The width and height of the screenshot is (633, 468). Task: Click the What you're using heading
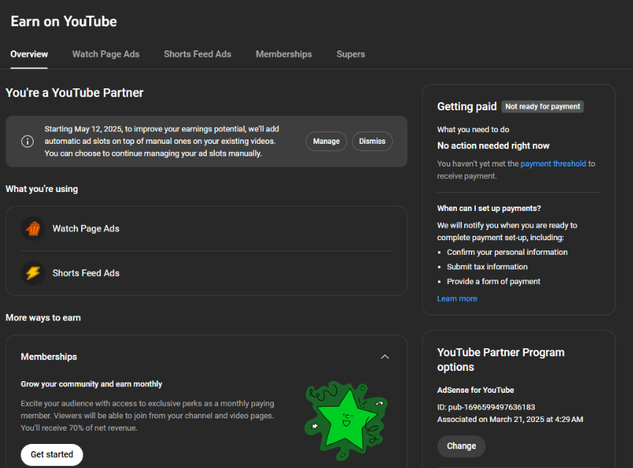[x=42, y=189]
